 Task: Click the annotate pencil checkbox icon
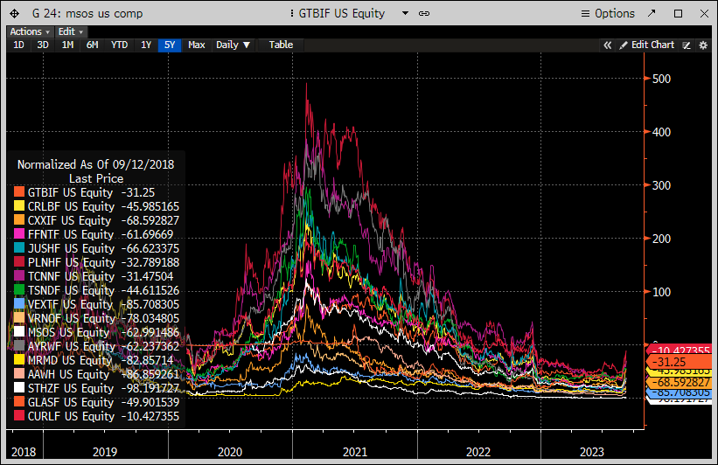[687, 45]
